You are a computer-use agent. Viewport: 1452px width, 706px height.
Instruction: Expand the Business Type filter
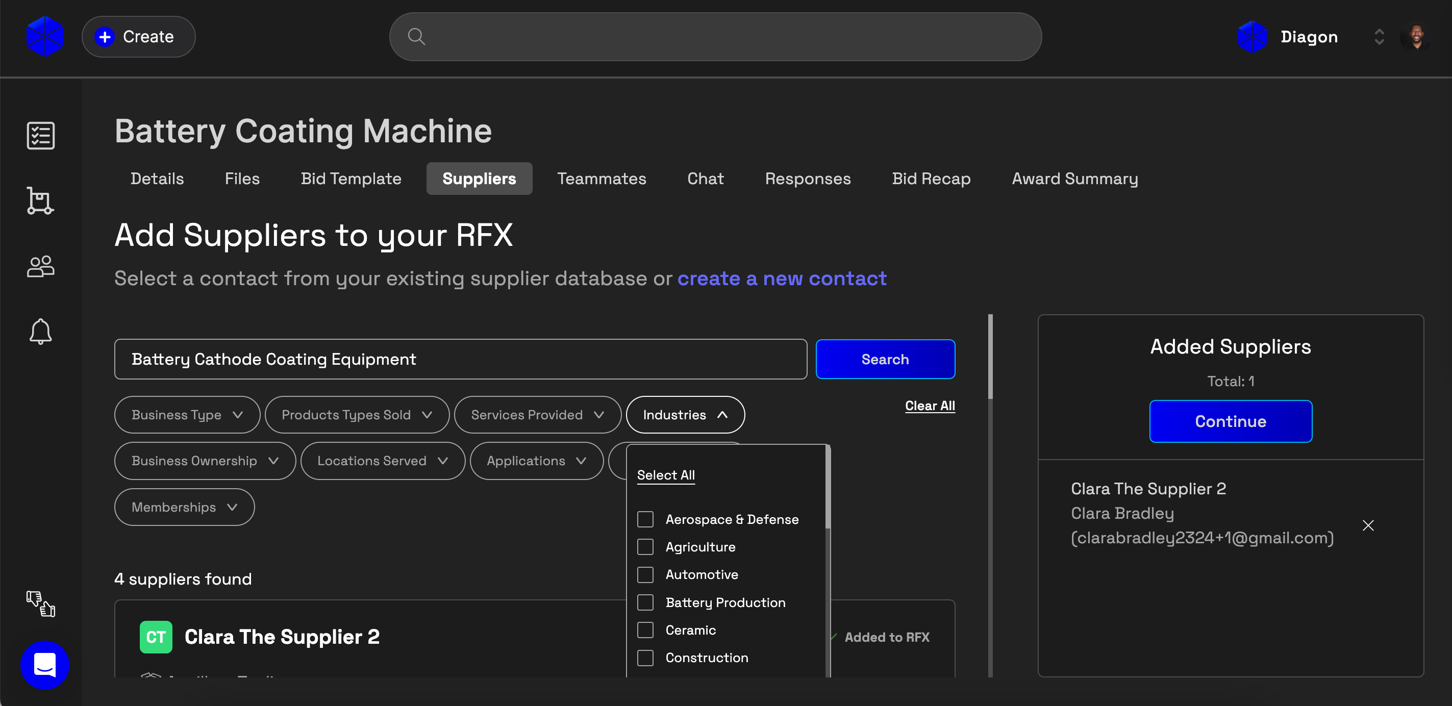187,415
